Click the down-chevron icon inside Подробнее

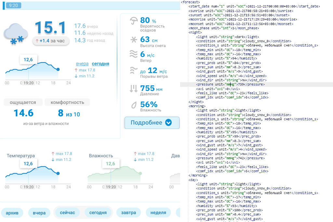[x=168, y=123]
